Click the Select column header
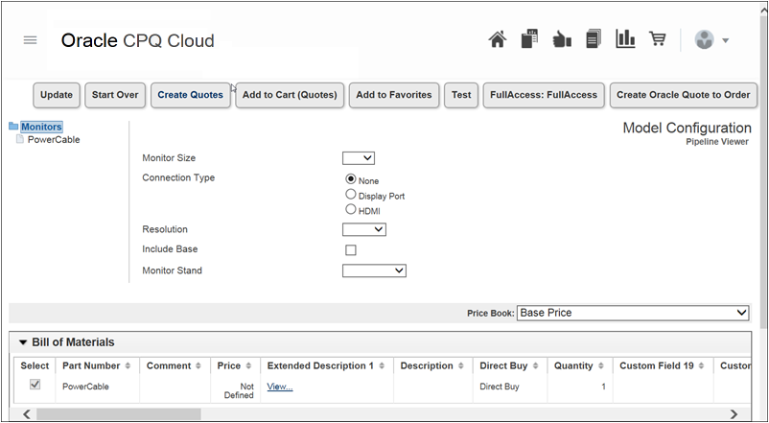Screen dimensions: 769x423 [35, 366]
